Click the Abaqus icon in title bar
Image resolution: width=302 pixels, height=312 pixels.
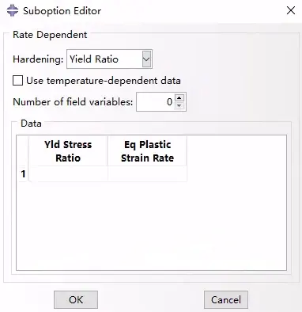(x=13, y=11)
